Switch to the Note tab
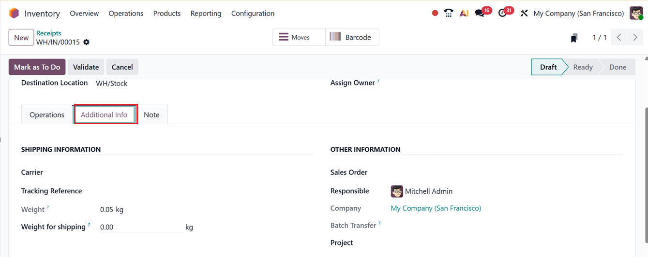648x257 pixels. tap(151, 115)
